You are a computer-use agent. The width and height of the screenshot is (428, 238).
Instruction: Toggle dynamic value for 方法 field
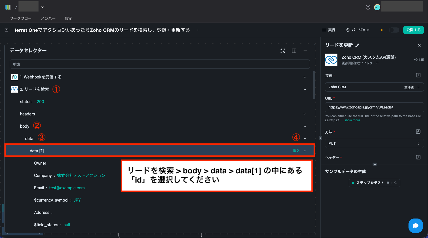point(418,132)
